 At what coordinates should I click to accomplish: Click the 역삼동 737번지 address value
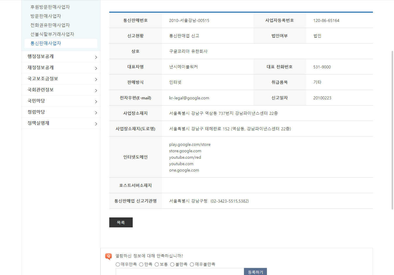tap(224, 113)
